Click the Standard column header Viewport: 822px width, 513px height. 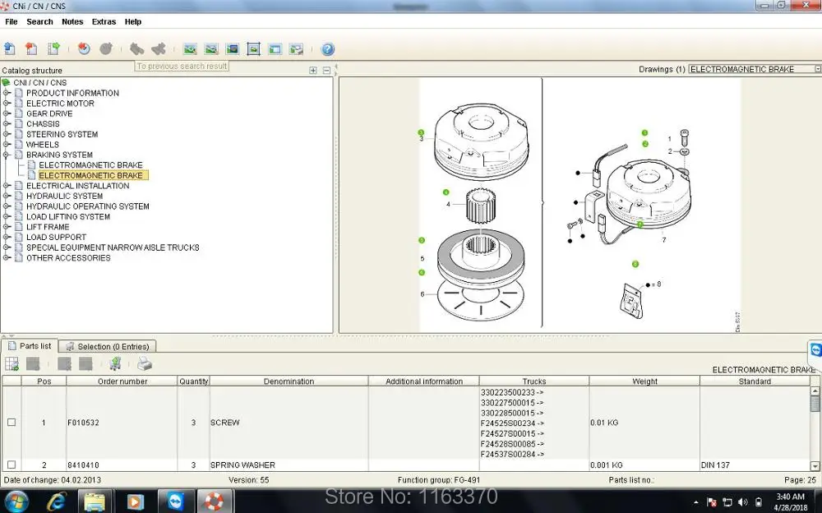755,381
